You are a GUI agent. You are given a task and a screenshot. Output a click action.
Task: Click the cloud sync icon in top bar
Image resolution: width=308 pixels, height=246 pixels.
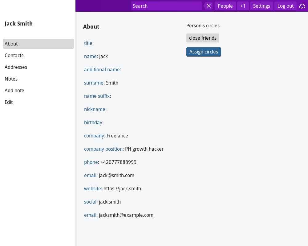[302, 6]
